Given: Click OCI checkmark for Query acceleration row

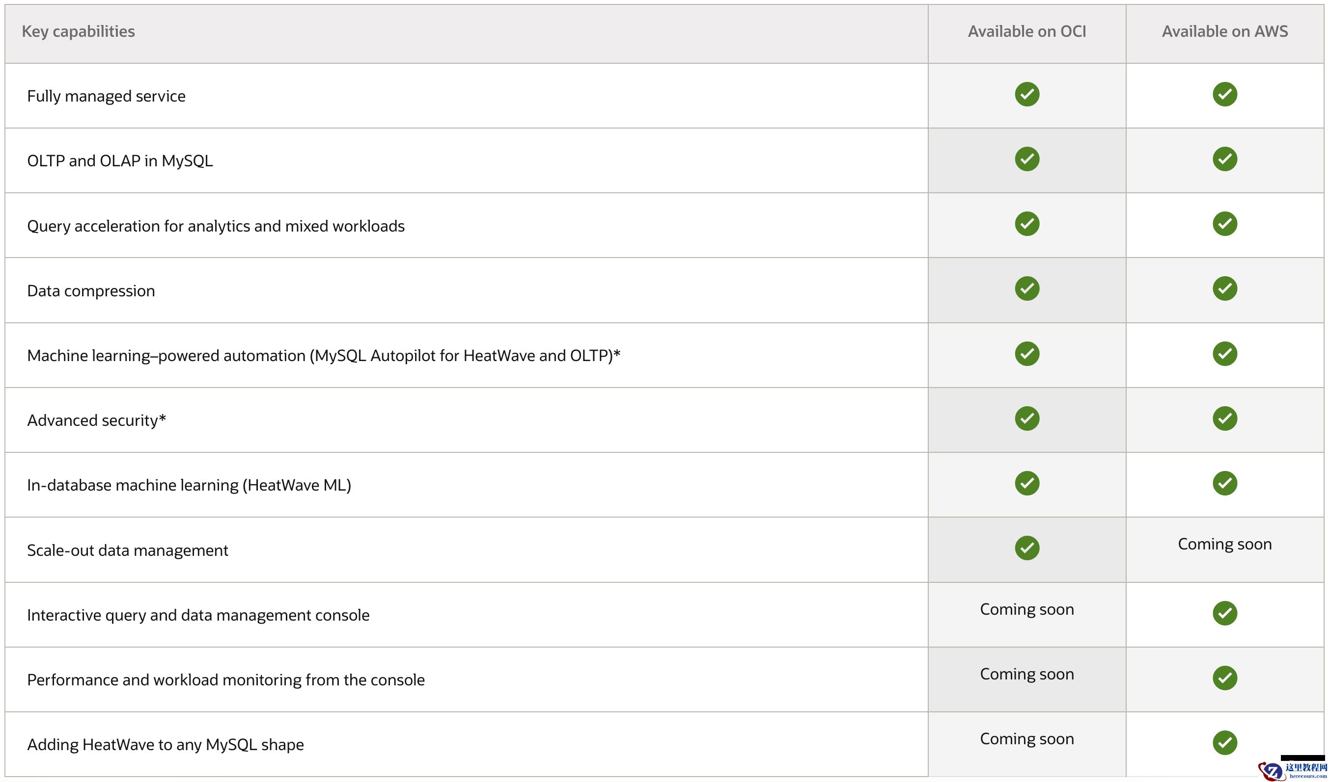Looking at the screenshot, I should point(1026,224).
